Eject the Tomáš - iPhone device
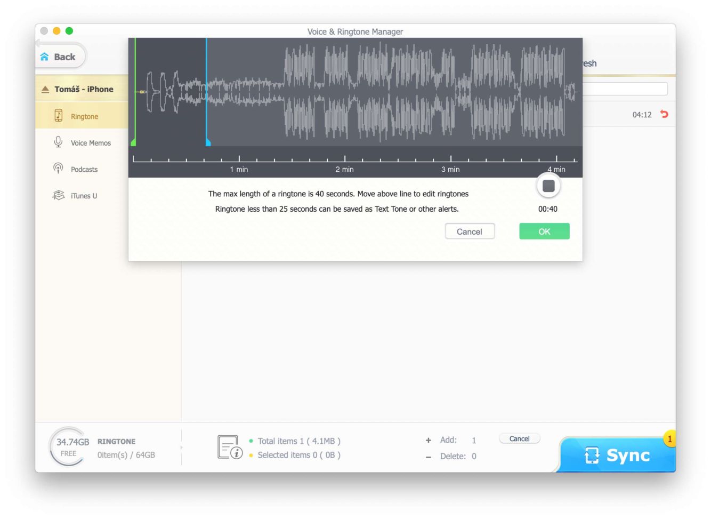Viewport: 711px width, 519px height. point(45,90)
